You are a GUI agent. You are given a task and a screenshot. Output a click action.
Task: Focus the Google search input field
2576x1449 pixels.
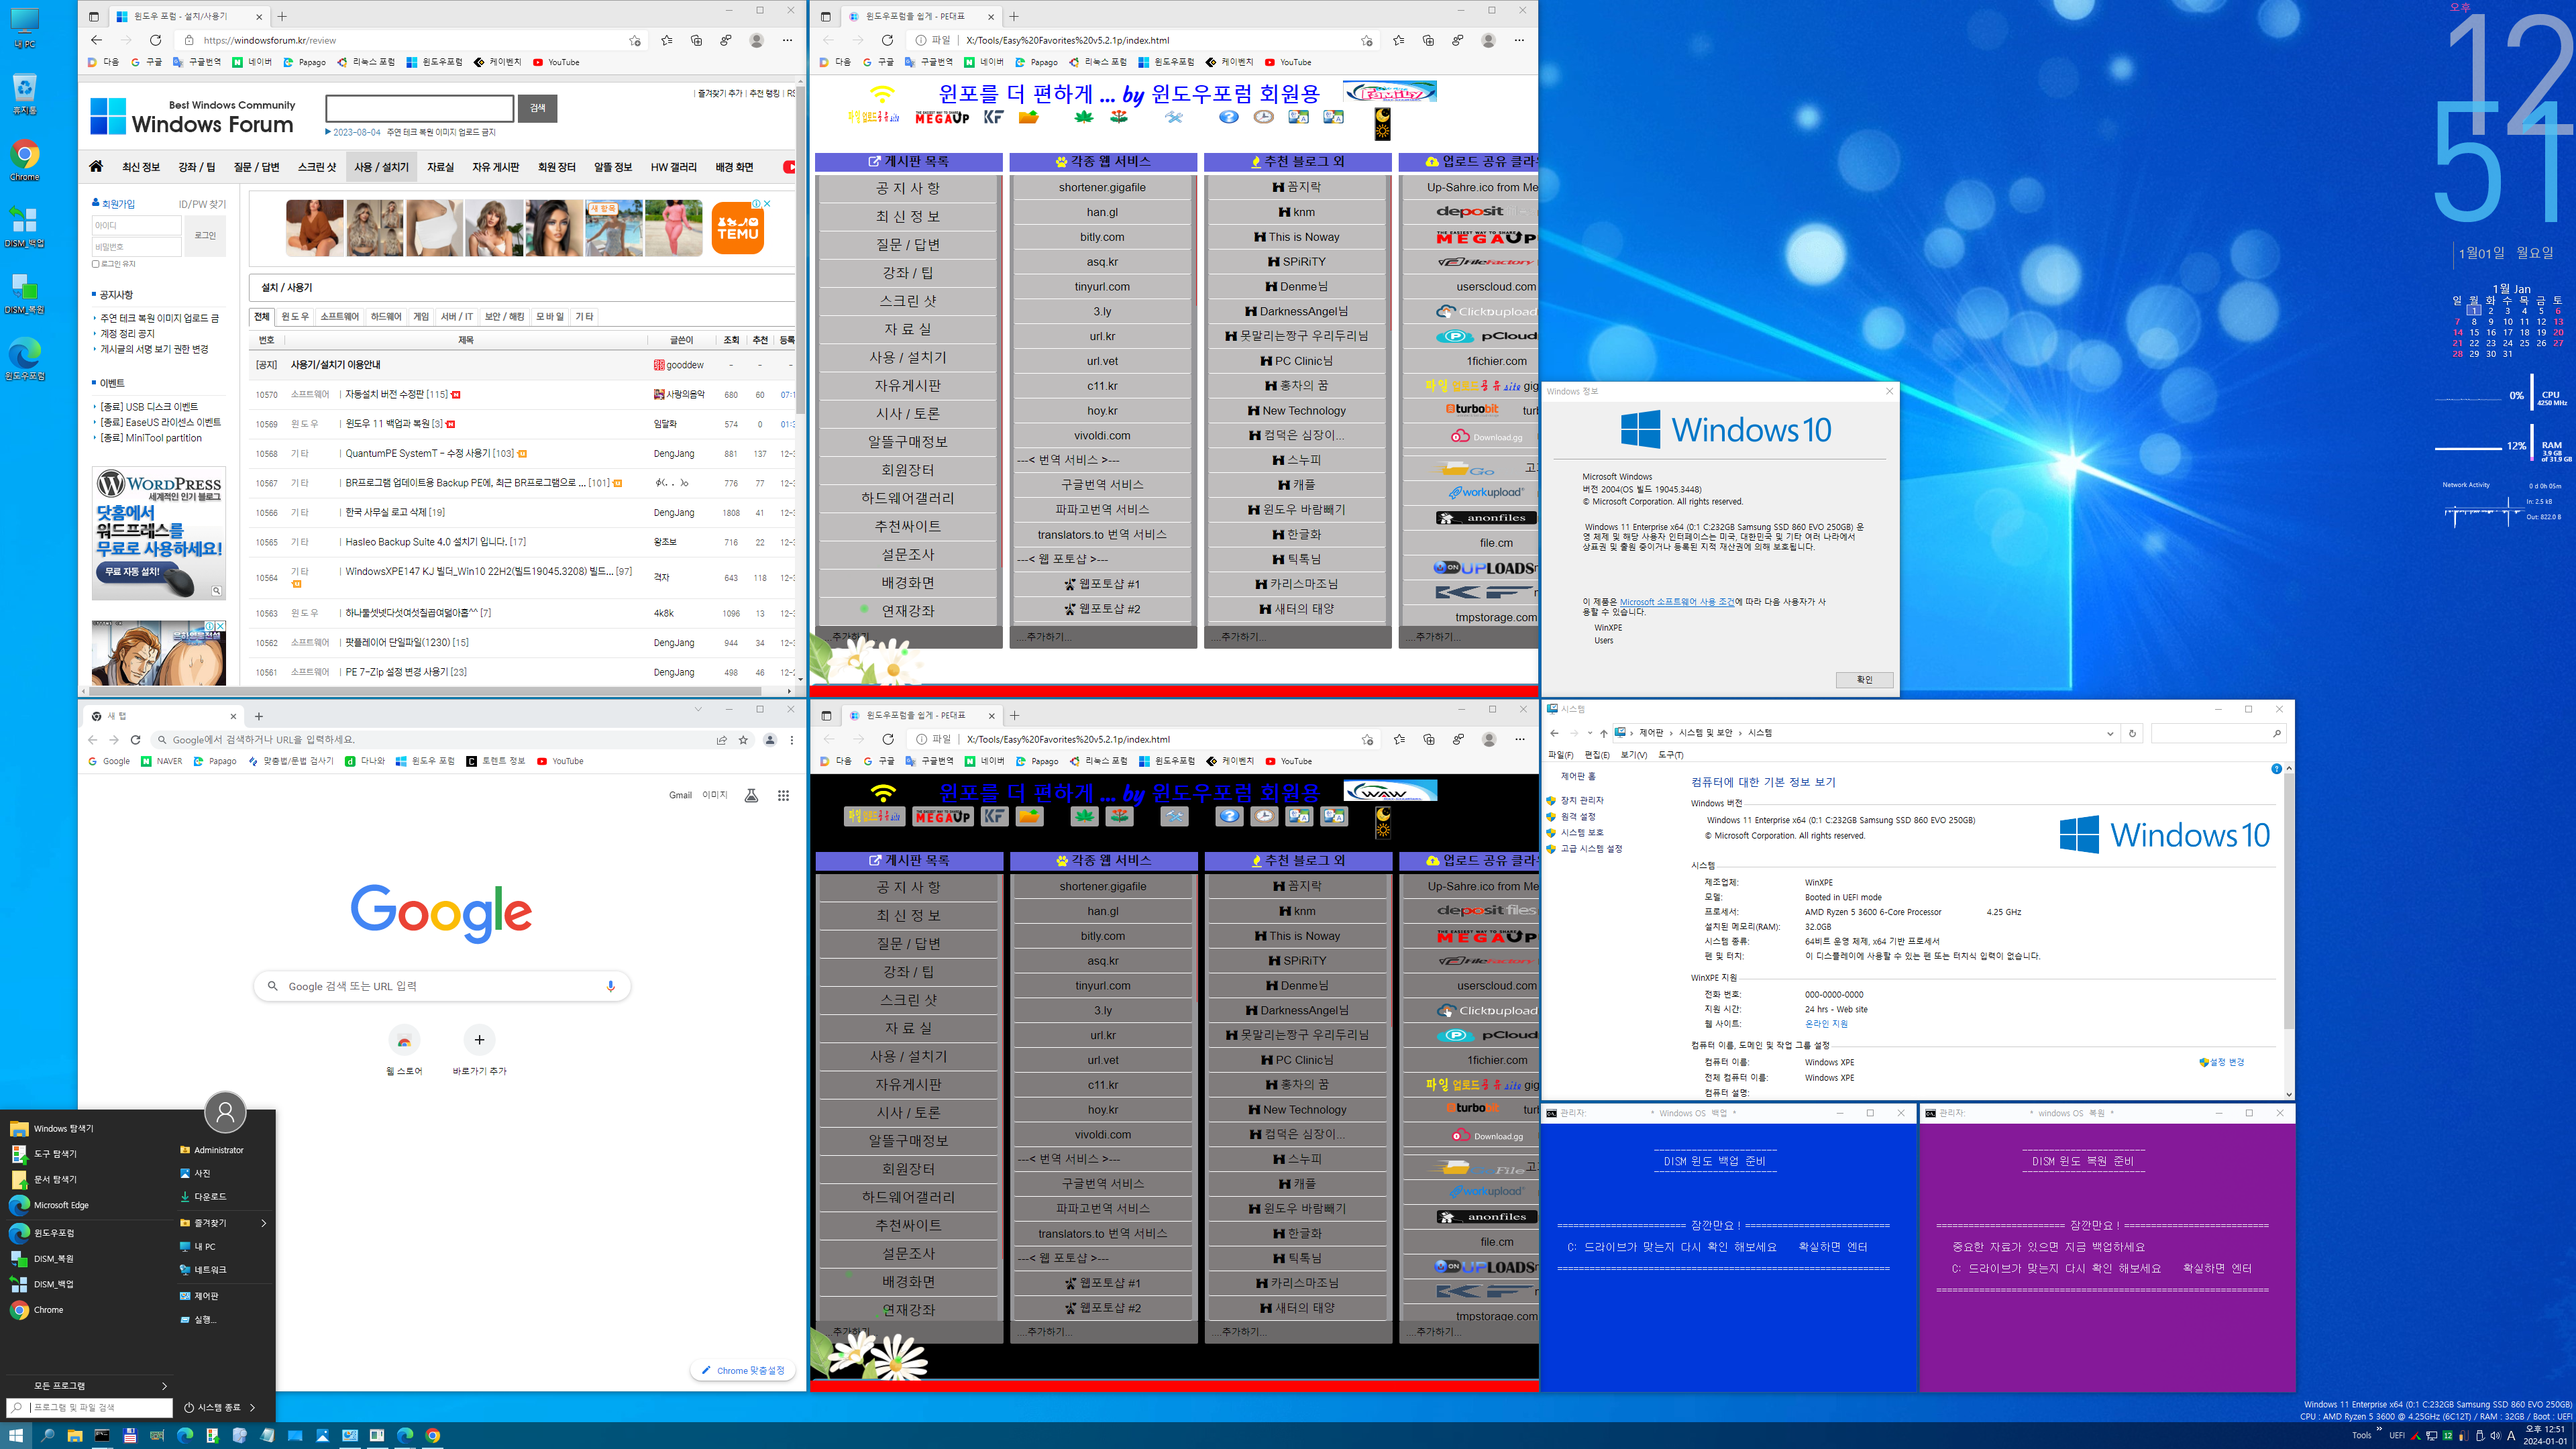tap(442, 986)
